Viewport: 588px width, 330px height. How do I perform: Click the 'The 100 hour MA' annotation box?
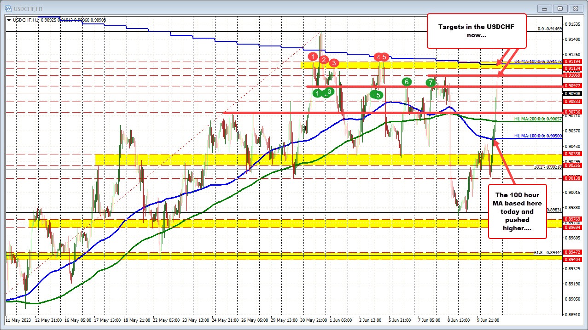pos(517,212)
